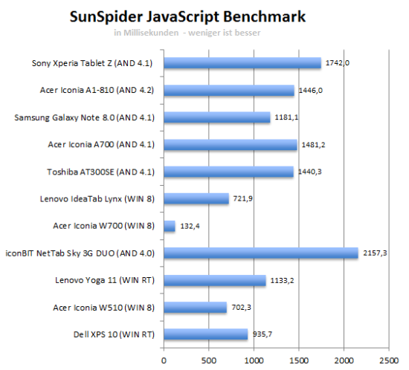
Task: Click the value label 721,9
Action: (x=243, y=199)
